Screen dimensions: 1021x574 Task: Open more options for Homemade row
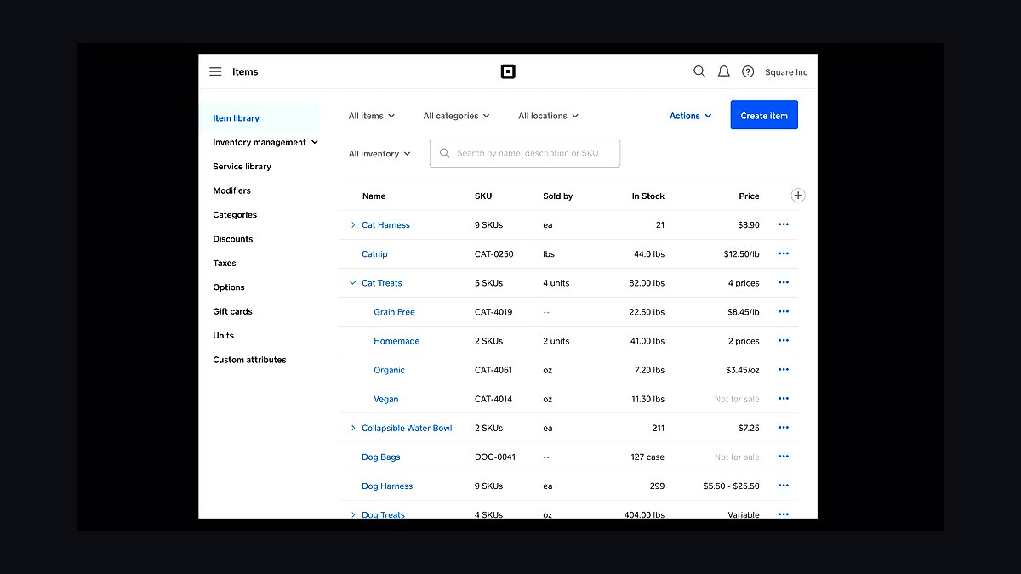point(784,340)
